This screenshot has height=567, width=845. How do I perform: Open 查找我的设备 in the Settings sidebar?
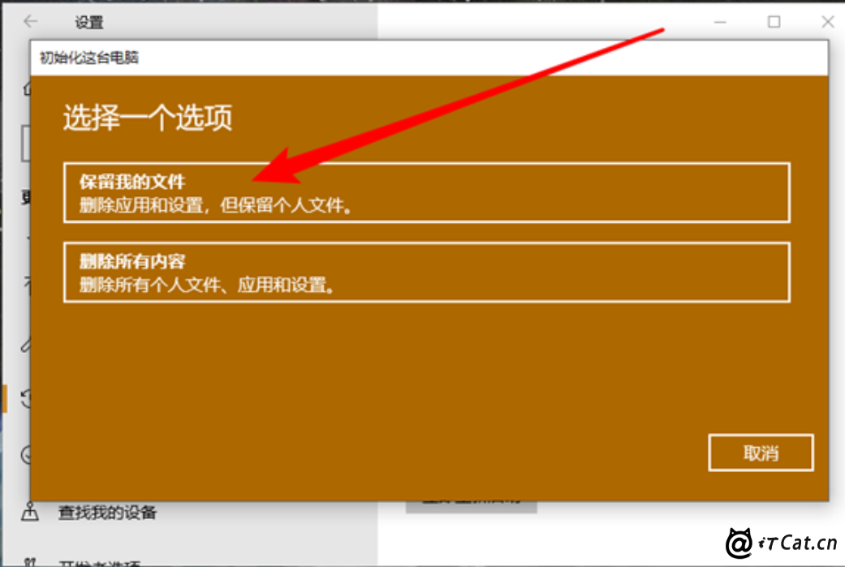107,512
